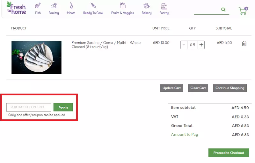Viewport: 255px width, 163px height.
Task: Click the Amount to Pay label
Action: [185, 135]
